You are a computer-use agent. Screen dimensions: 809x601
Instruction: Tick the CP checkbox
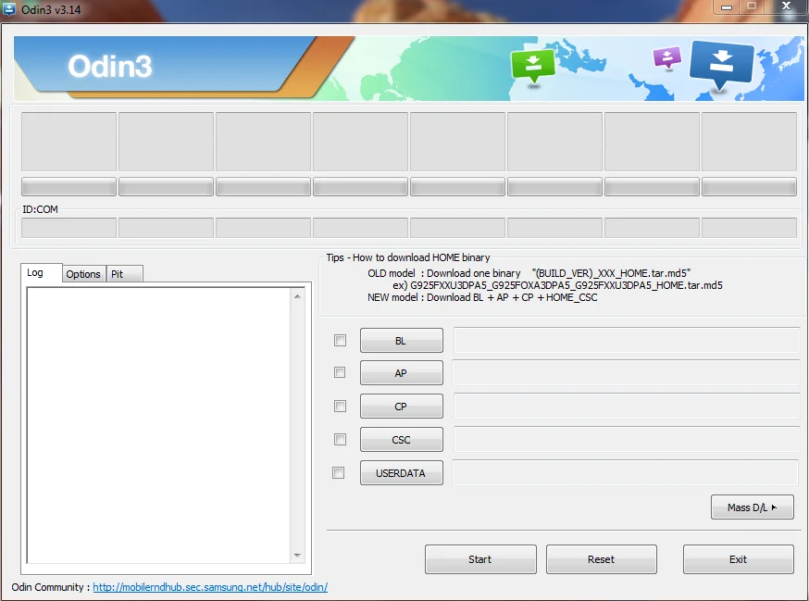[340, 406]
